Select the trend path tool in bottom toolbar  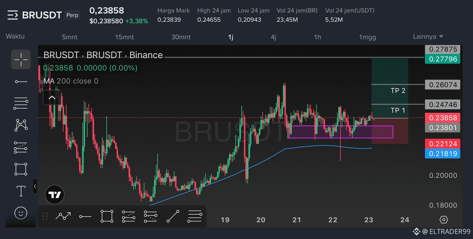click(x=63, y=216)
